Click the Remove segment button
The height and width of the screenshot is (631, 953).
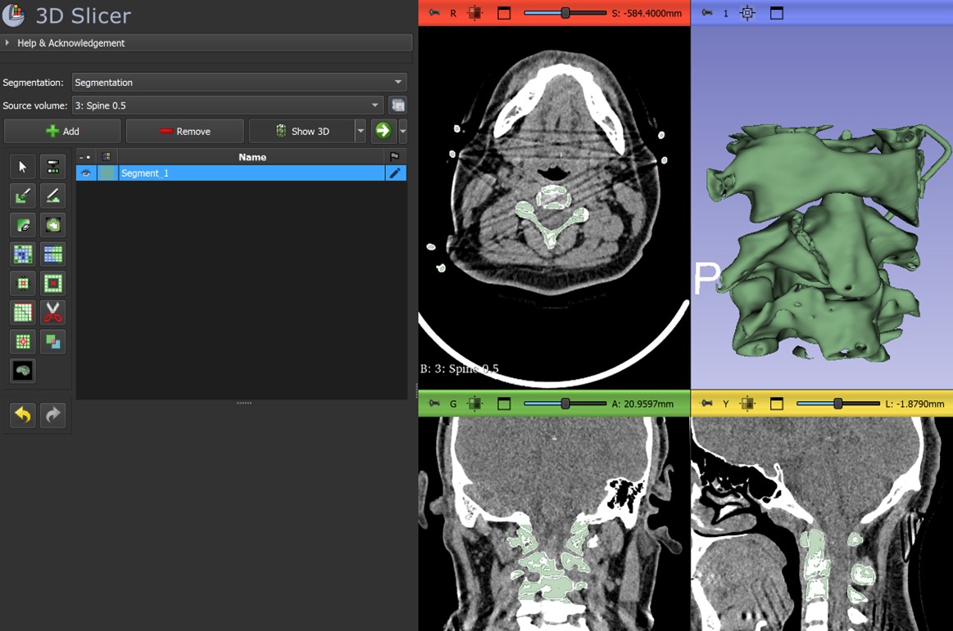184,131
